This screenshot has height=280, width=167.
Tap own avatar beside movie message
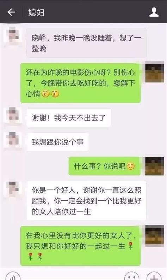(154, 72)
